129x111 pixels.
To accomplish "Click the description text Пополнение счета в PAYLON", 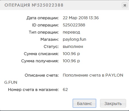I will (93, 75).
